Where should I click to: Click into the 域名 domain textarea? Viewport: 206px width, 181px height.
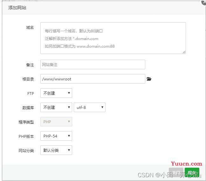point(113,38)
